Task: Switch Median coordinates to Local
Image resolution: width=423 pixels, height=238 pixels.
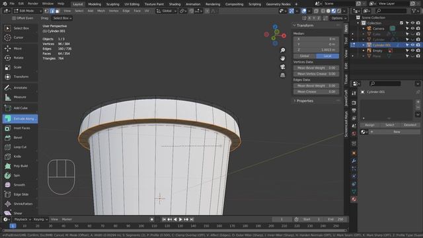Action: click(328, 56)
